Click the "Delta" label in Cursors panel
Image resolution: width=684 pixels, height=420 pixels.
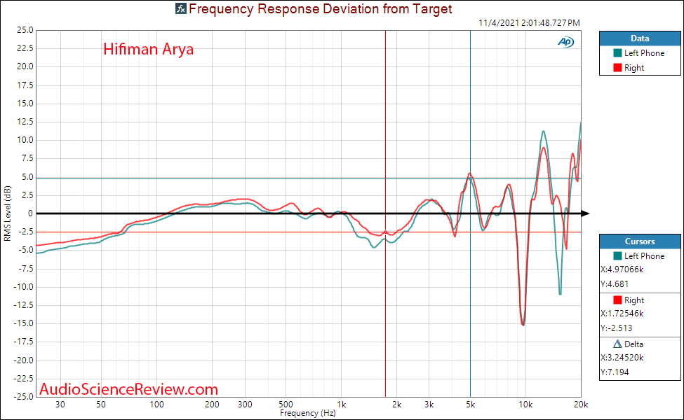[633, 344]
